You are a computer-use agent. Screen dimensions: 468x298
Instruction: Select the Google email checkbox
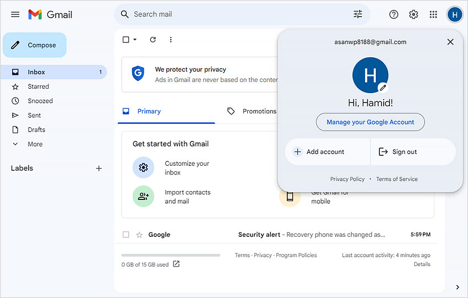126,235
